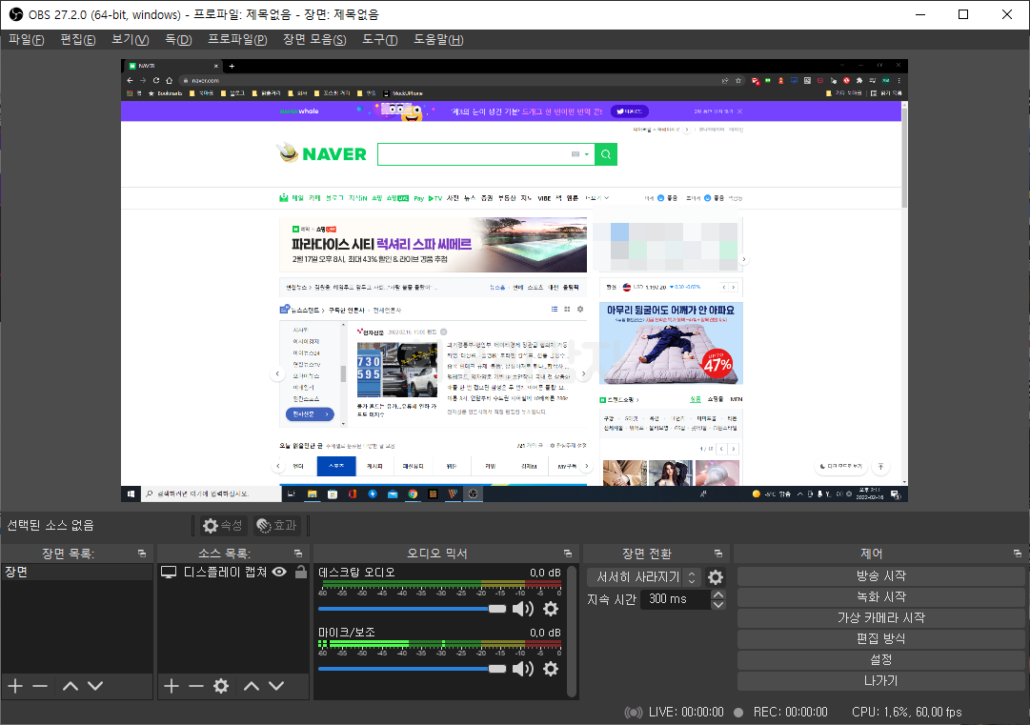Select 디스플레이 캡쳐 source row

tap(233, 572)
